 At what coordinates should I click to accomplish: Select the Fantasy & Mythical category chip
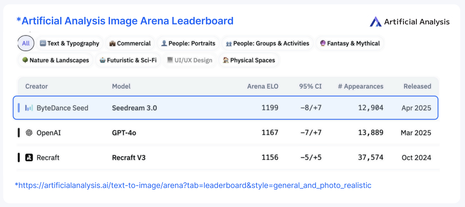point(350,43)
